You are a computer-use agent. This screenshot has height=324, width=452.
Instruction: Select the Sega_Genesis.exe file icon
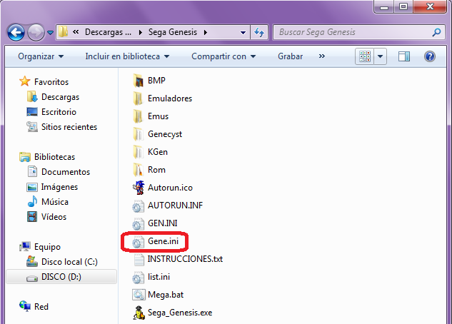coord(139,313)
